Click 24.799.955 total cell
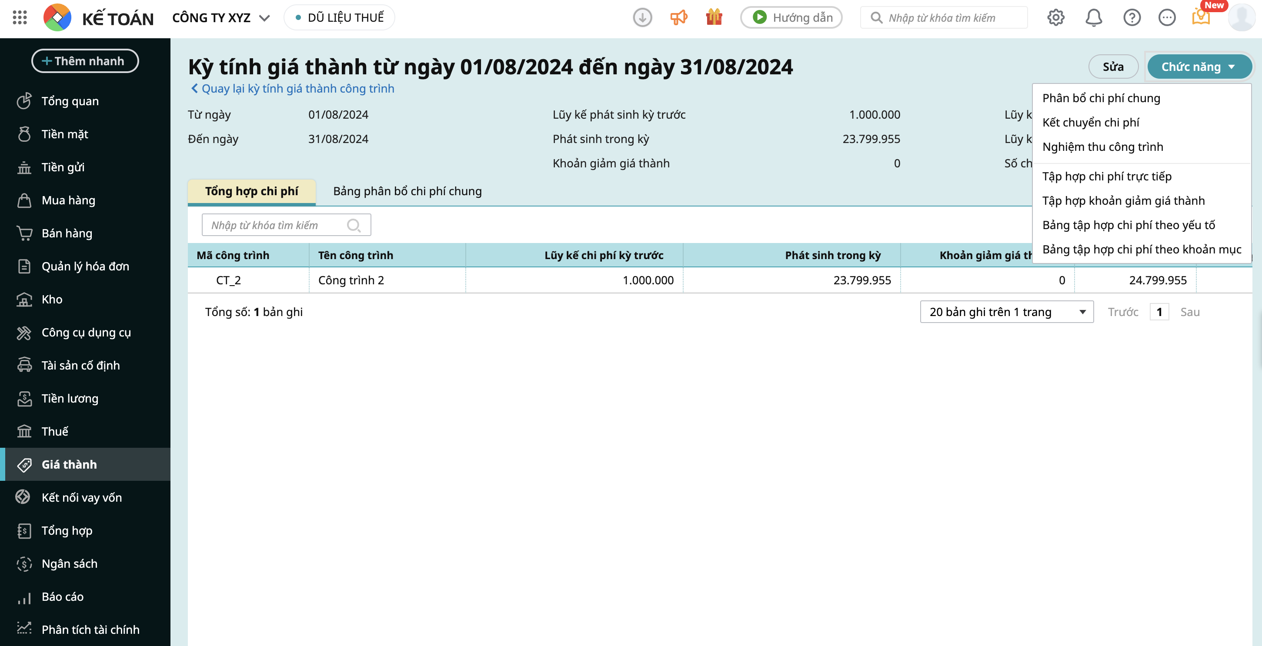Image resolution: width=1262 pixels, height=646 pixels. click(x=1135, y=280)
